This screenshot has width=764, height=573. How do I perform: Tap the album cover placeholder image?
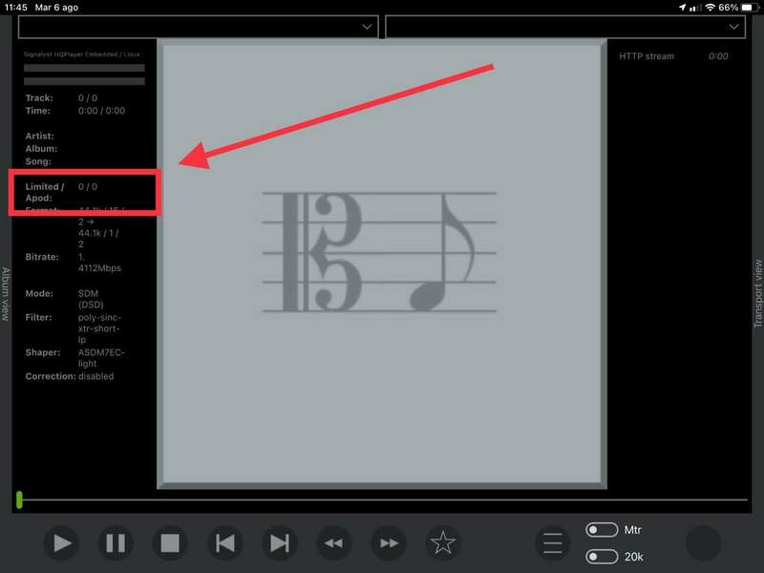click(x=381, y=264)
